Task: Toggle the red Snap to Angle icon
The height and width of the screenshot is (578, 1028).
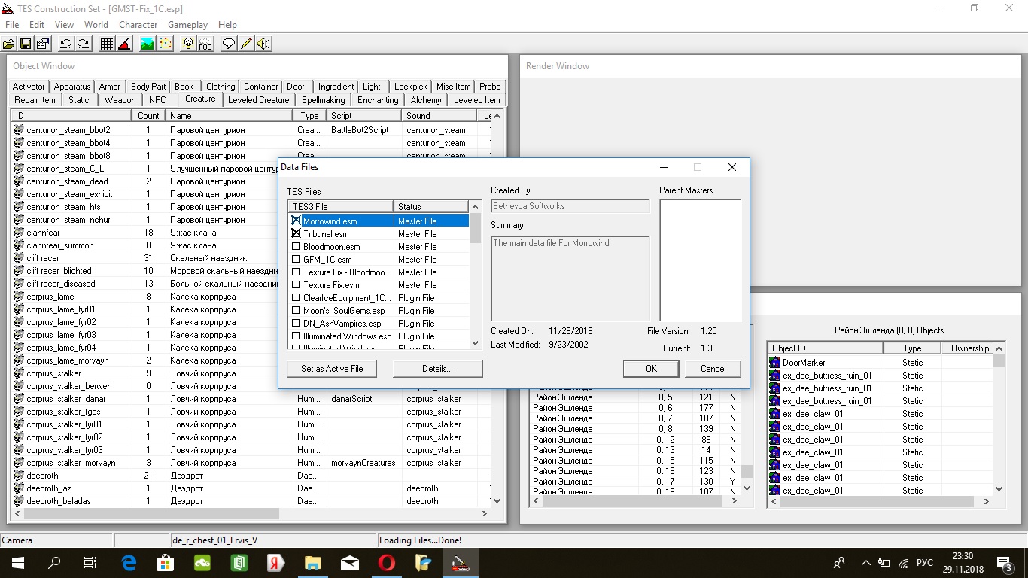Action: 124,44
